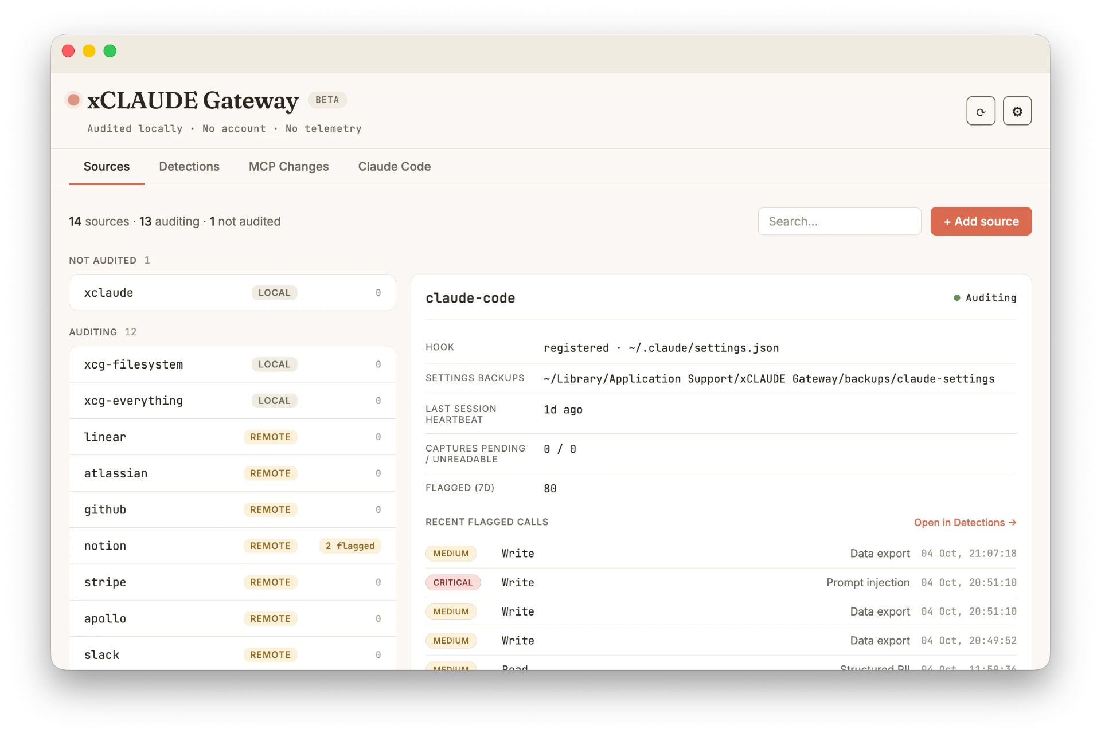The width and height of the screenshot is (1101, 737).
Task: Select the stripe source row
Action: [232, 582]
